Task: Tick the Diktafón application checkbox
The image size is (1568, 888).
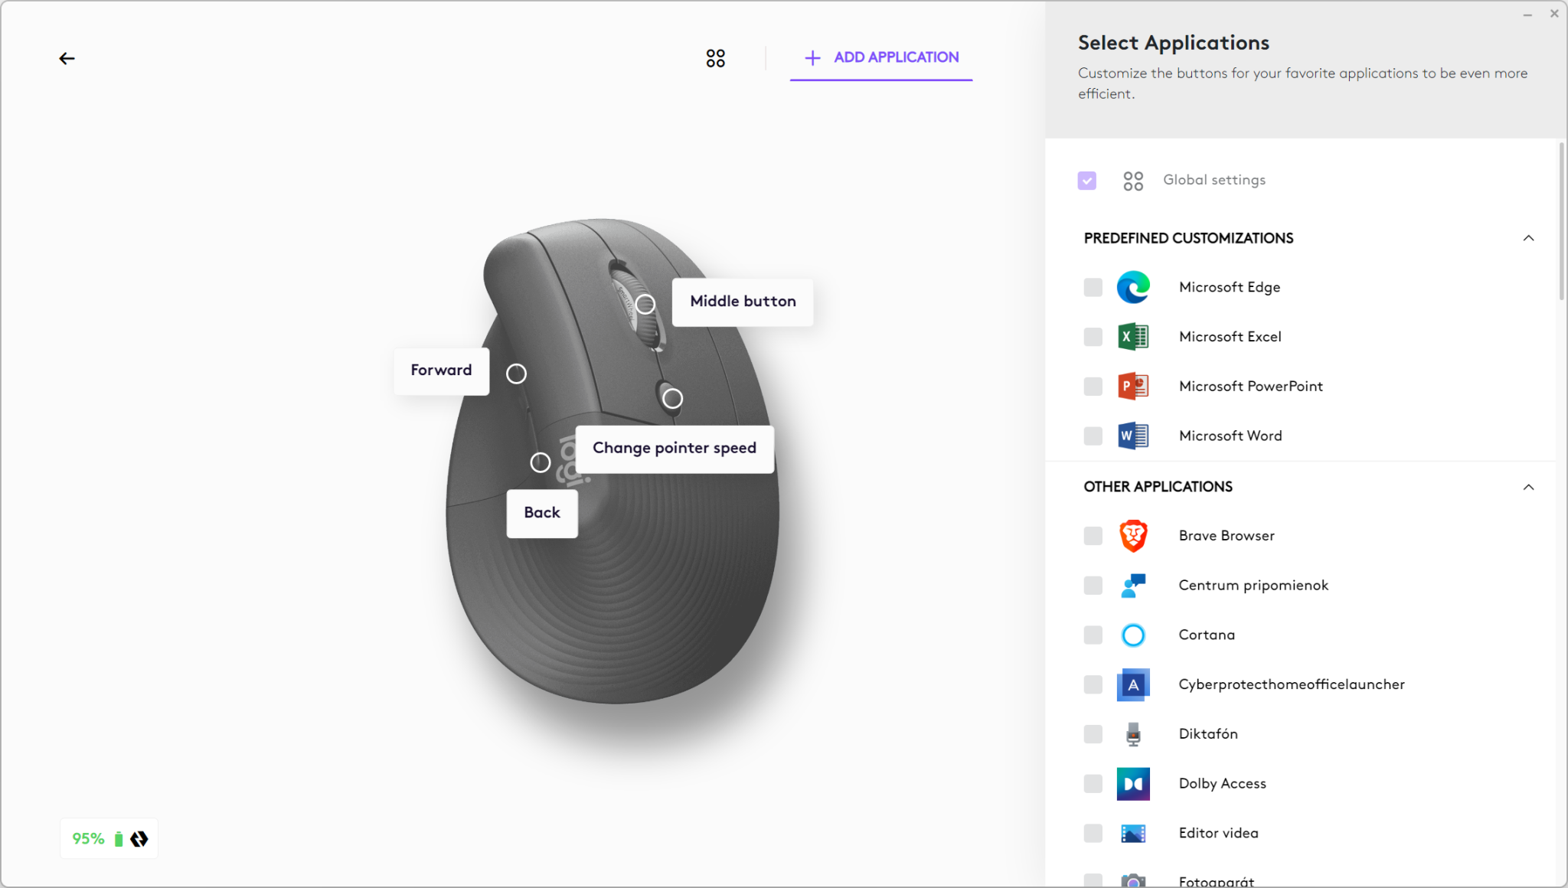Action: point(1093,734)
